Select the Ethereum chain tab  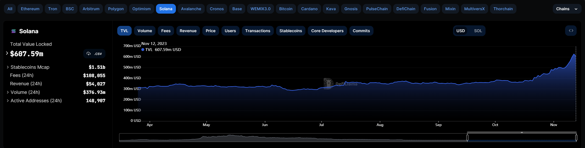(x=30, y=9)
